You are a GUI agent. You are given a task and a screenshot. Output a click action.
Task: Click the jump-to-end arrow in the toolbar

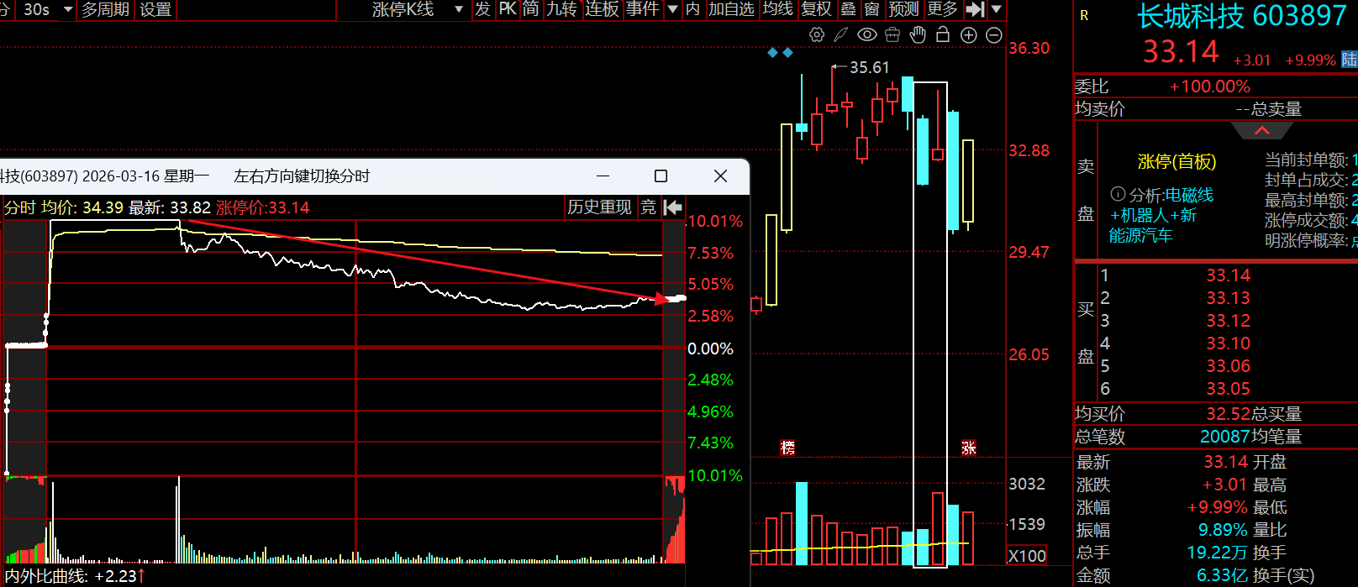pyautogui.click(x=974, y=9)
